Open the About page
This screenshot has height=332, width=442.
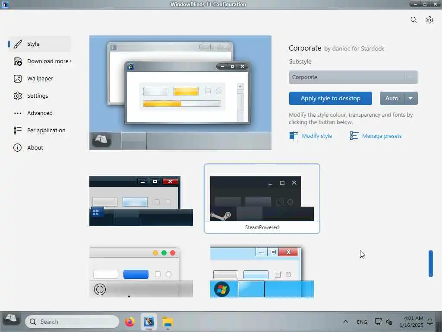click(x=40, y=148)
